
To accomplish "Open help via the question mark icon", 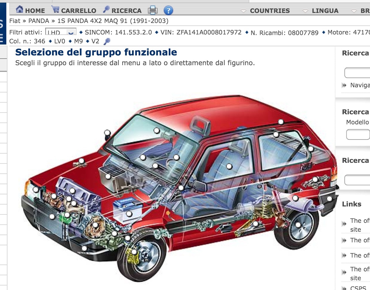I will tap(168, 11).
